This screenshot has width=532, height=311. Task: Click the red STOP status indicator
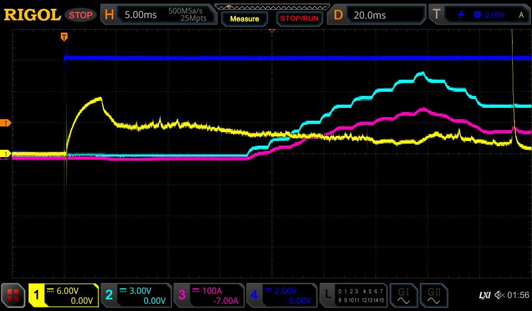pos(81,15)
